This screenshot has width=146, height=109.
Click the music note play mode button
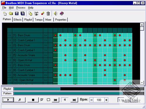(20, 100)
